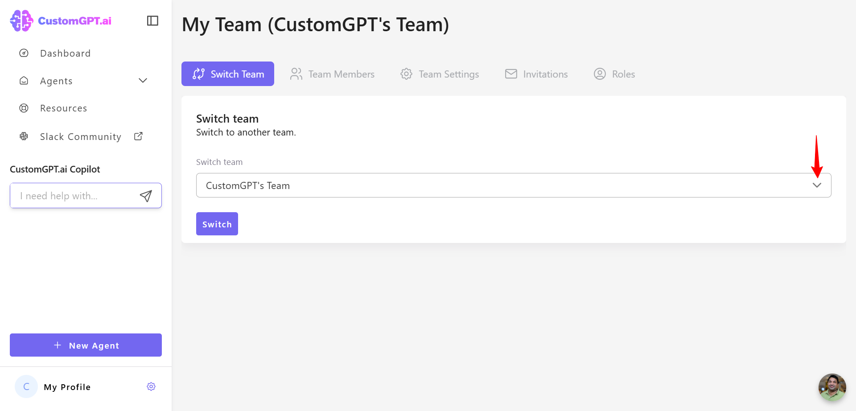Open the CustomGPT's Team dropdown
856x411 pixels.
point(514,185)
